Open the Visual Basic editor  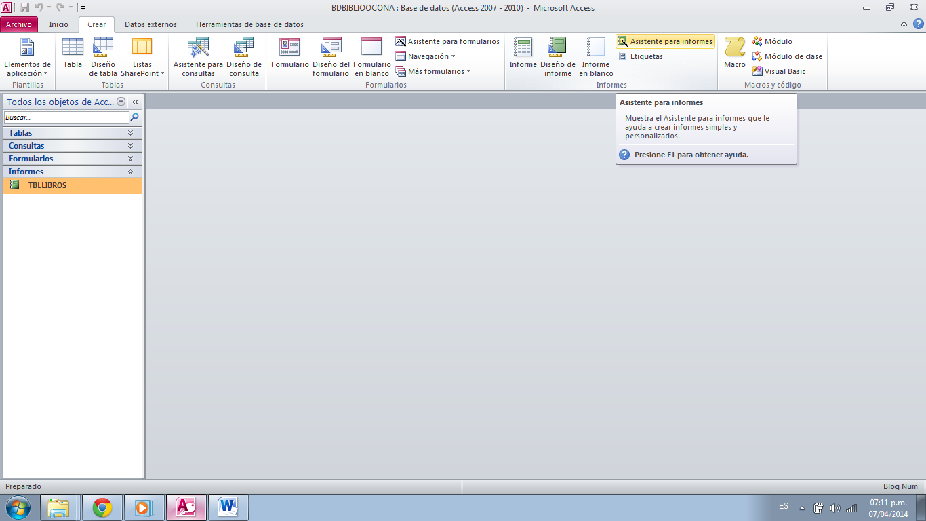[784, 71]
